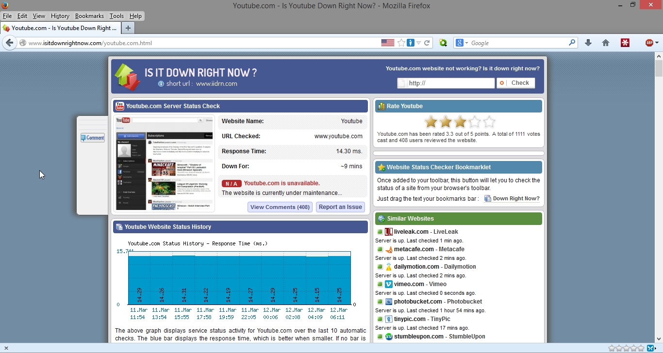Open the Adblock Plus icon

pyautogui.click(x=649, y=43)
